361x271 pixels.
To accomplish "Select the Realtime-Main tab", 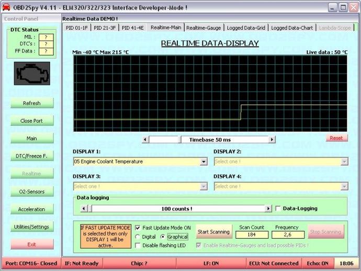I will (166, 27).
